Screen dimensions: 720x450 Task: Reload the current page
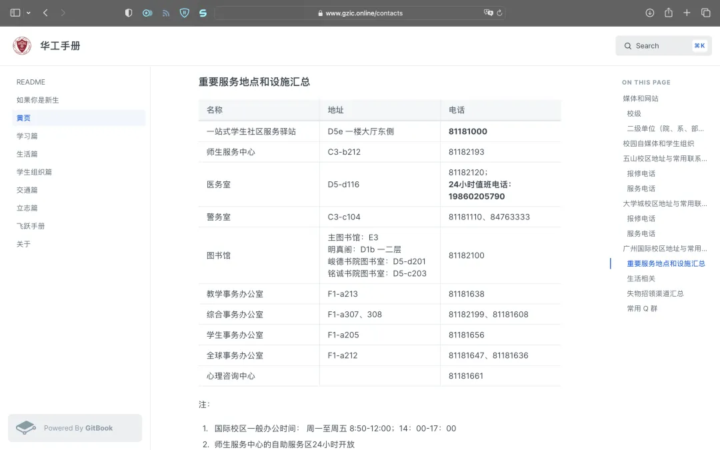499,13
